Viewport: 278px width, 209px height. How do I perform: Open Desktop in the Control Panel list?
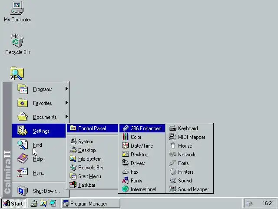(x=142, y=154)
